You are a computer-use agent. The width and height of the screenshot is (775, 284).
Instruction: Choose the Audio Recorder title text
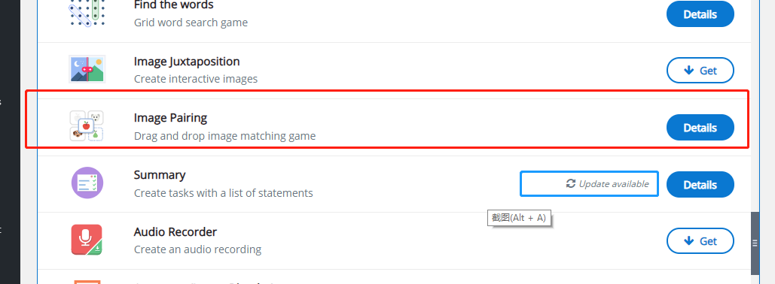(175, 231)
